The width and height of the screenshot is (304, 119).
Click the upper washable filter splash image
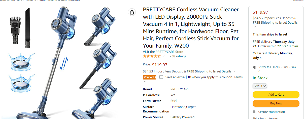(21, 62)
